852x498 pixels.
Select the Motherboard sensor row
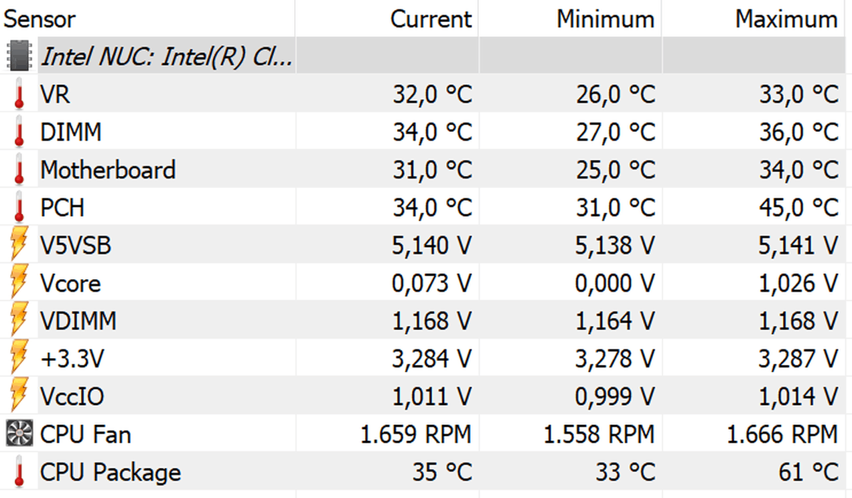(x=426, y=169)
